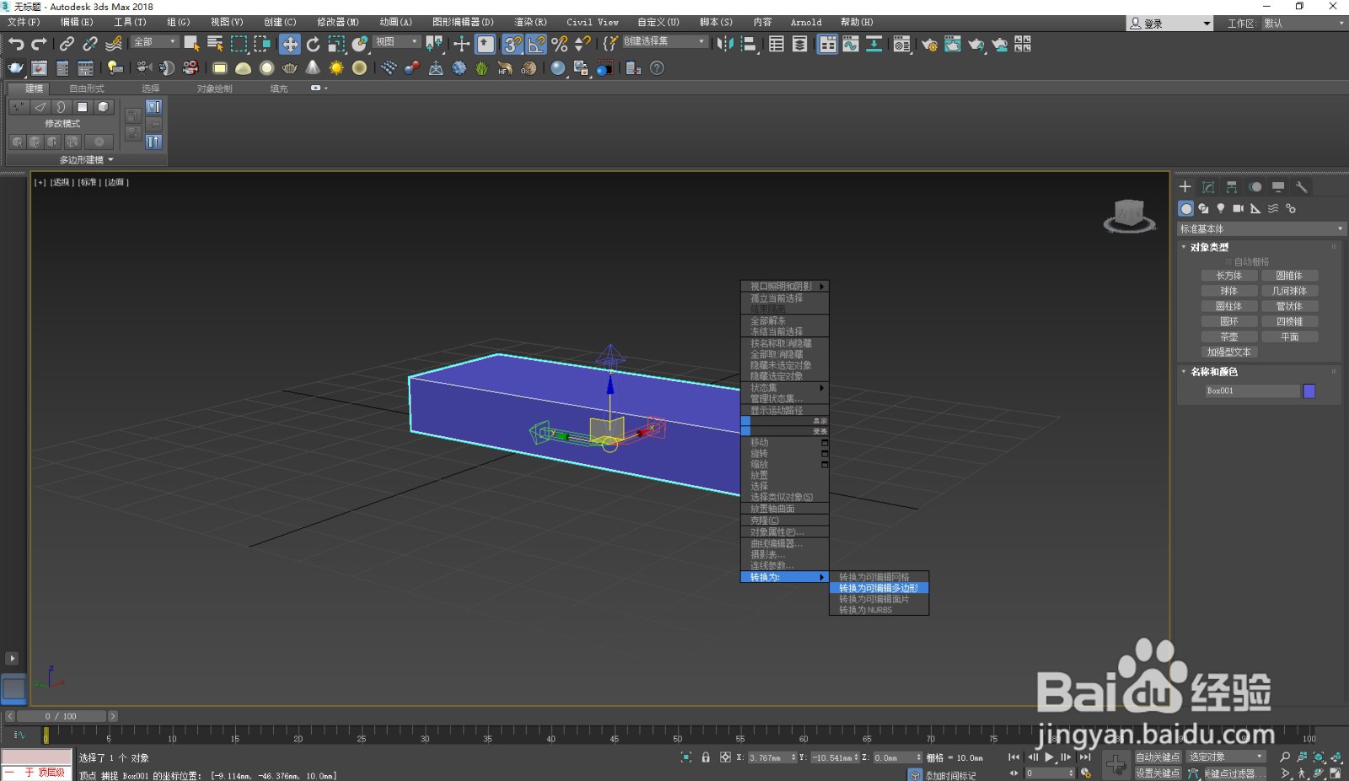This screenshot has height=781, width=1349.
Task: Click the Box001 object color swatch
Action: tap(1309, 390)
